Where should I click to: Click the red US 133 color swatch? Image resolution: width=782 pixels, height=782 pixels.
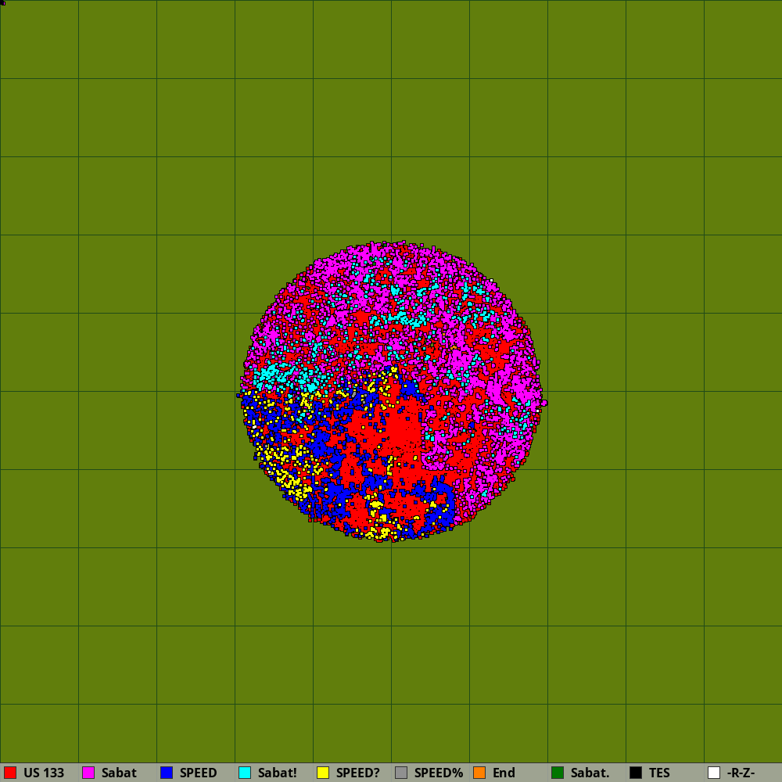coord(10,773)
